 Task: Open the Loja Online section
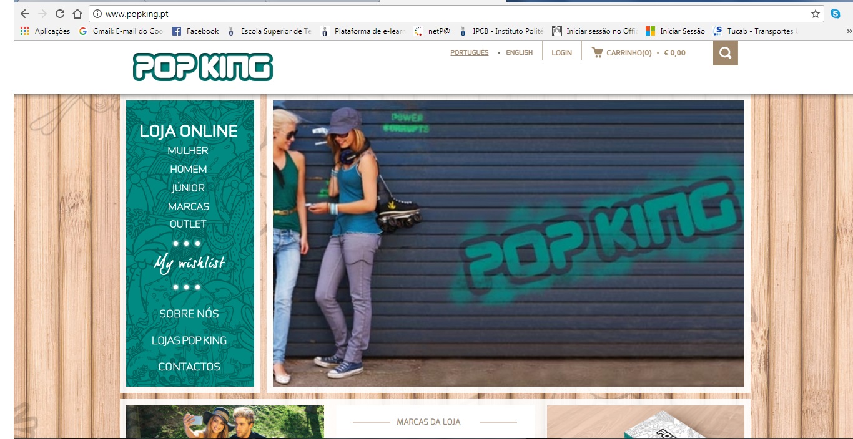pos(189,131)
